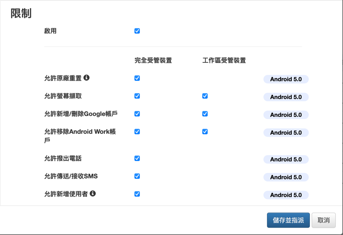The height and width of the screenshot is (235, 343).
Task: Uncheck the 允許新增使用者 checkbox
Action: click(x=137, y=194)
